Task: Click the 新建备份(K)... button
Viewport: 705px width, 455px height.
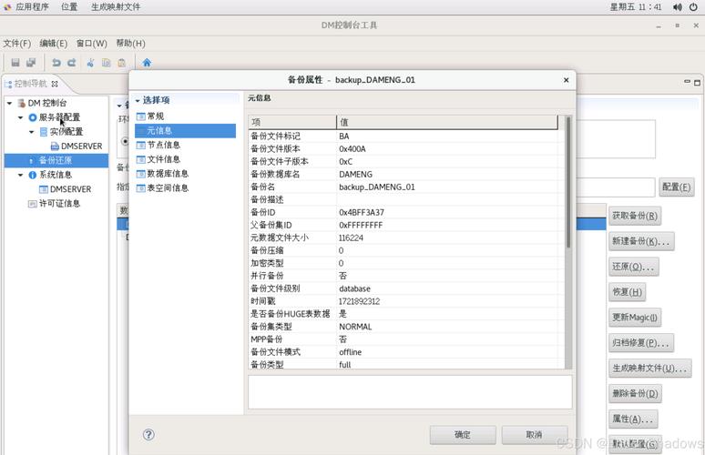Action: coord(641,242)
